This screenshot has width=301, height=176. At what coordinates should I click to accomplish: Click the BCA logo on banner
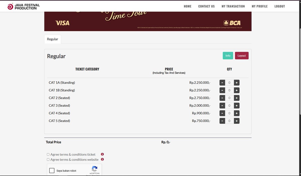point(232,23)
